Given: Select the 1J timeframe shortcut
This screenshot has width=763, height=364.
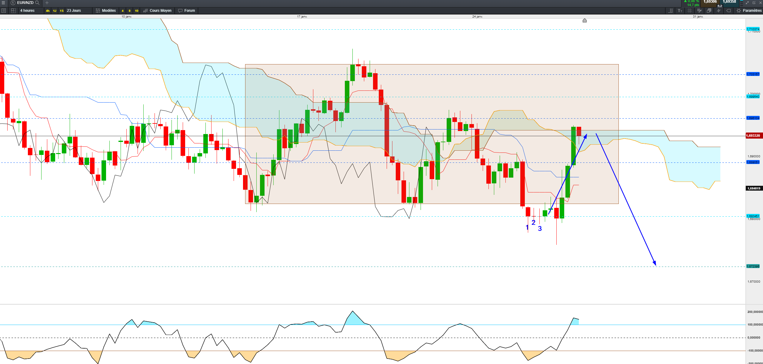Looking at the screenshot, I should coord(55,11).
